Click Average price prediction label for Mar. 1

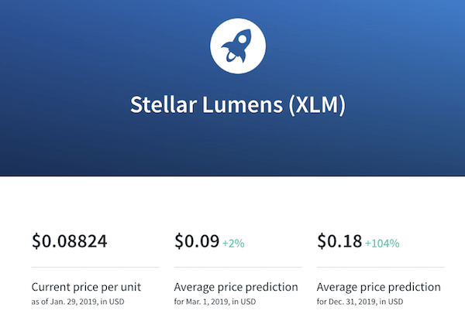[236, 287]
